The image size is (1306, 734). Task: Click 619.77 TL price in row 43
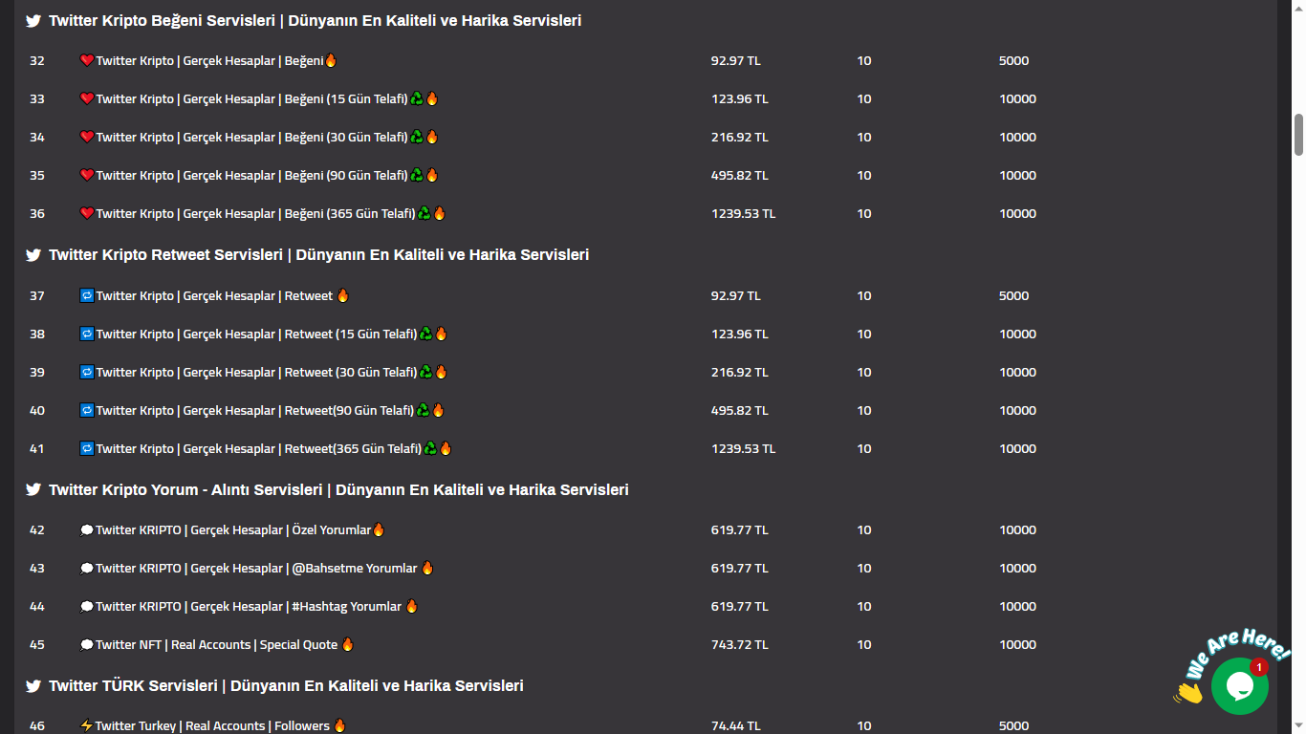739,568
